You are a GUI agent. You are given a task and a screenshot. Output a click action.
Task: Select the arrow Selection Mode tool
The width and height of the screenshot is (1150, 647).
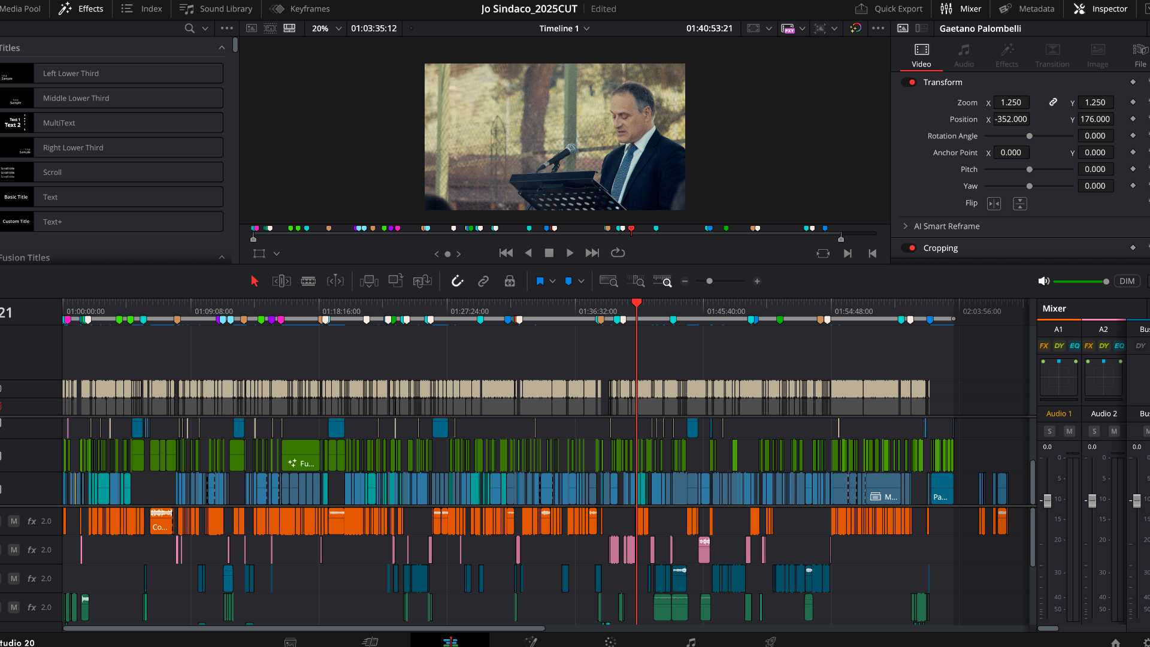pyautogui.click(x=255, y=281)
